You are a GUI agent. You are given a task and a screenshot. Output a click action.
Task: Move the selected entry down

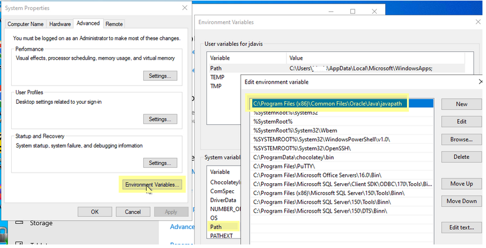tap(461, 201)
